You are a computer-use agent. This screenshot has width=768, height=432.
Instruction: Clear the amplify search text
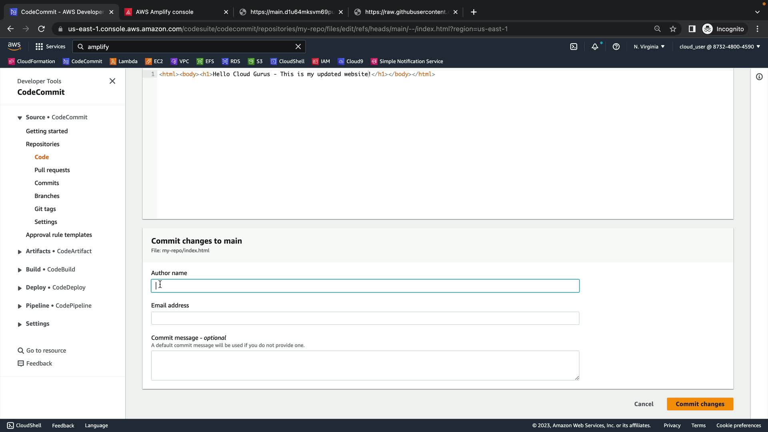(x=298, y=47)
